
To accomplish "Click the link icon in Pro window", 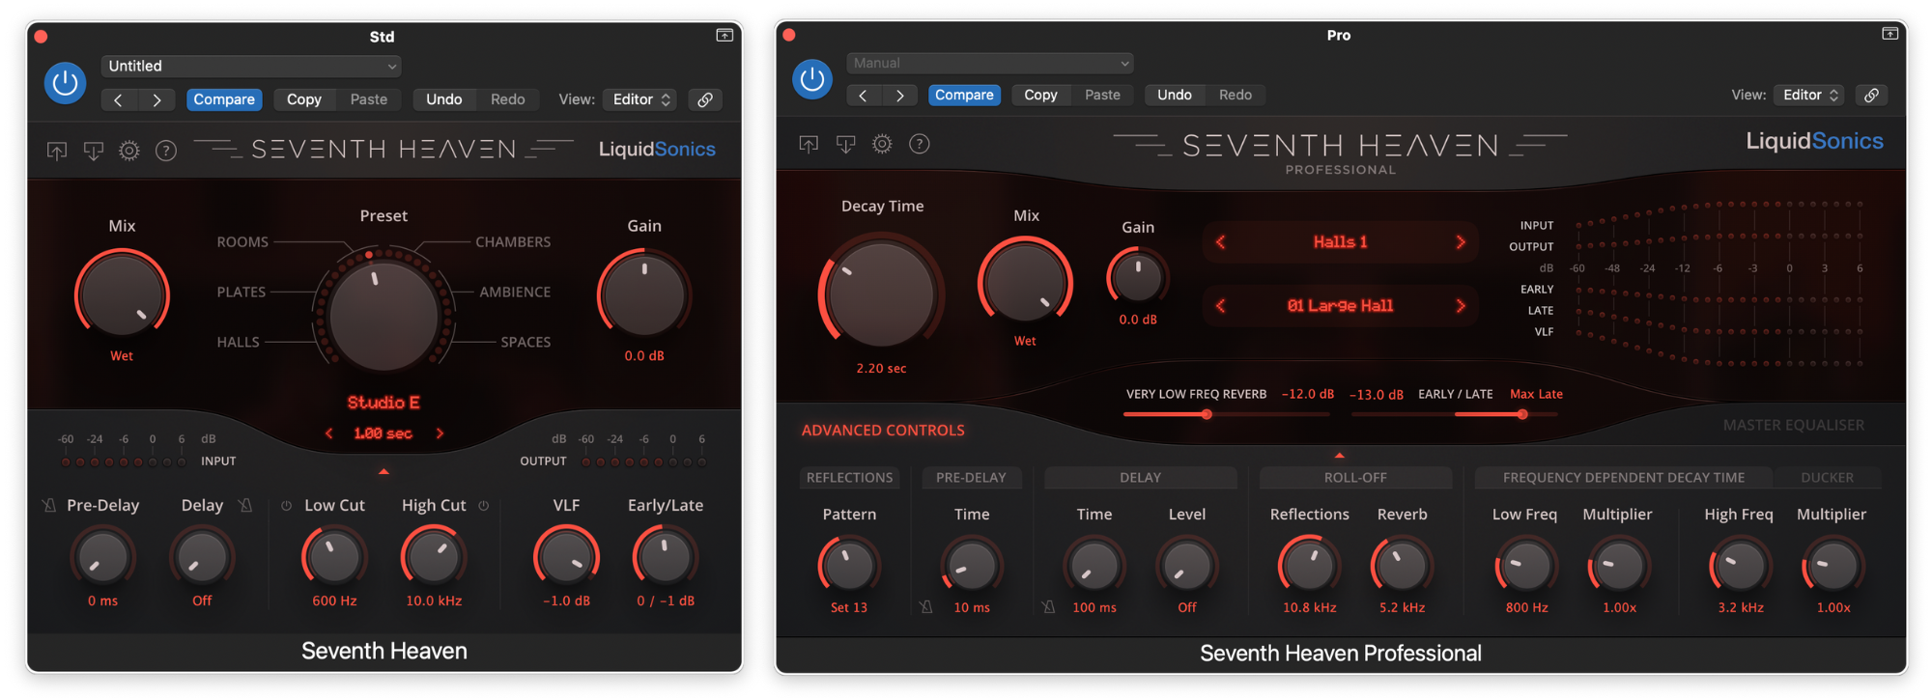I will click(x=1871, y=95).
